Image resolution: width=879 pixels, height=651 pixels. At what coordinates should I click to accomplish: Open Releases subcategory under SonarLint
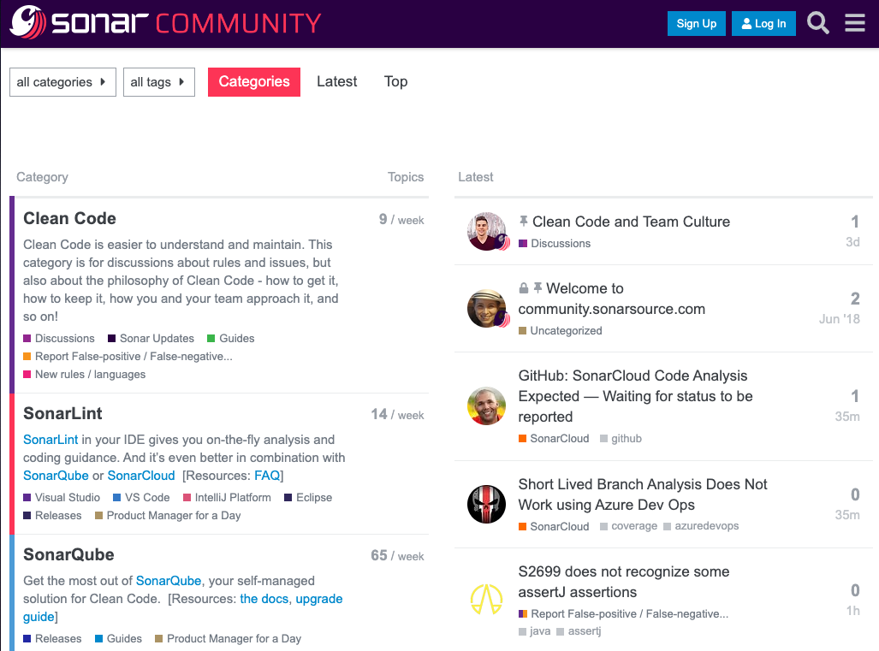(x=52, y=516)
